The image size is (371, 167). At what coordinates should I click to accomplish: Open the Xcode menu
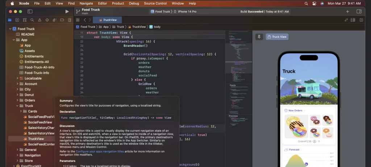point(24,3)
